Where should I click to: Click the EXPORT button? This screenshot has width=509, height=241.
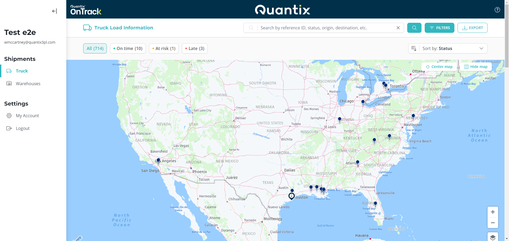click(x=472, y=28)
